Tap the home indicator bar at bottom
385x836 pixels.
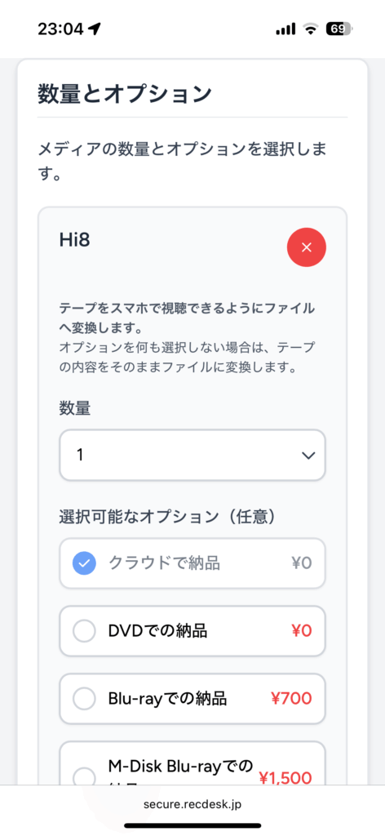pyautogui.click(x=192, y=825)
